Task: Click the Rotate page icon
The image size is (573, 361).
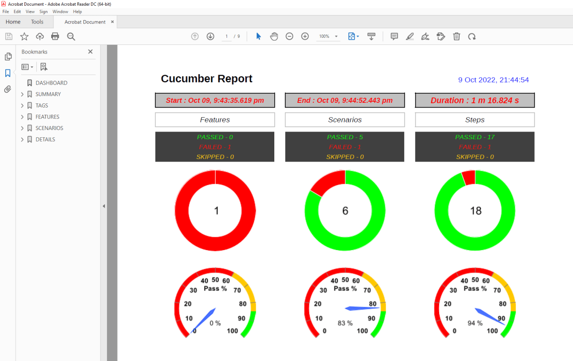Action: [472, 36]
